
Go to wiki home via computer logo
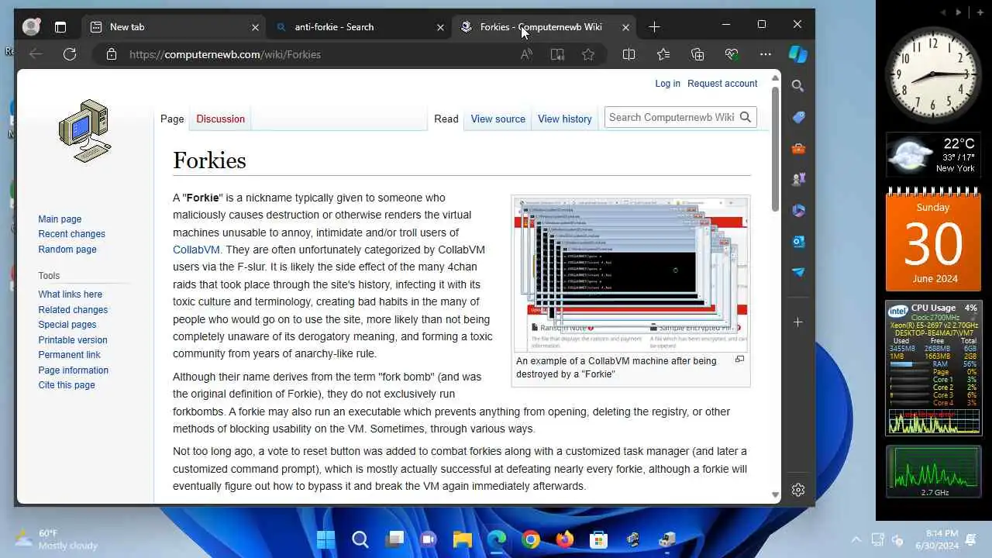pyautogui.click(x=85, y=130)
